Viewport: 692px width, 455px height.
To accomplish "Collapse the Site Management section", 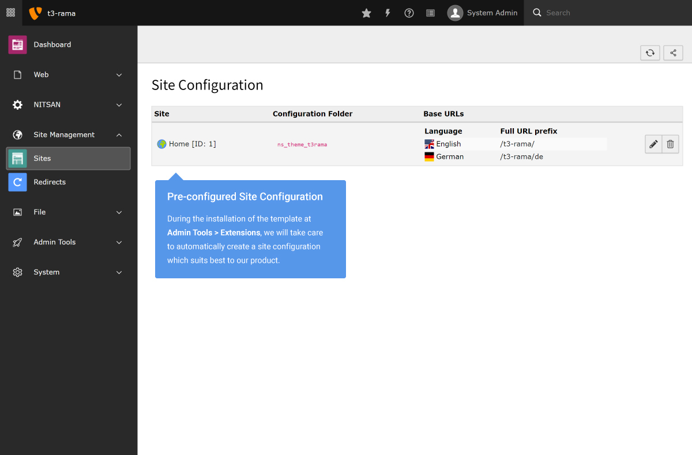I will 69,135.
